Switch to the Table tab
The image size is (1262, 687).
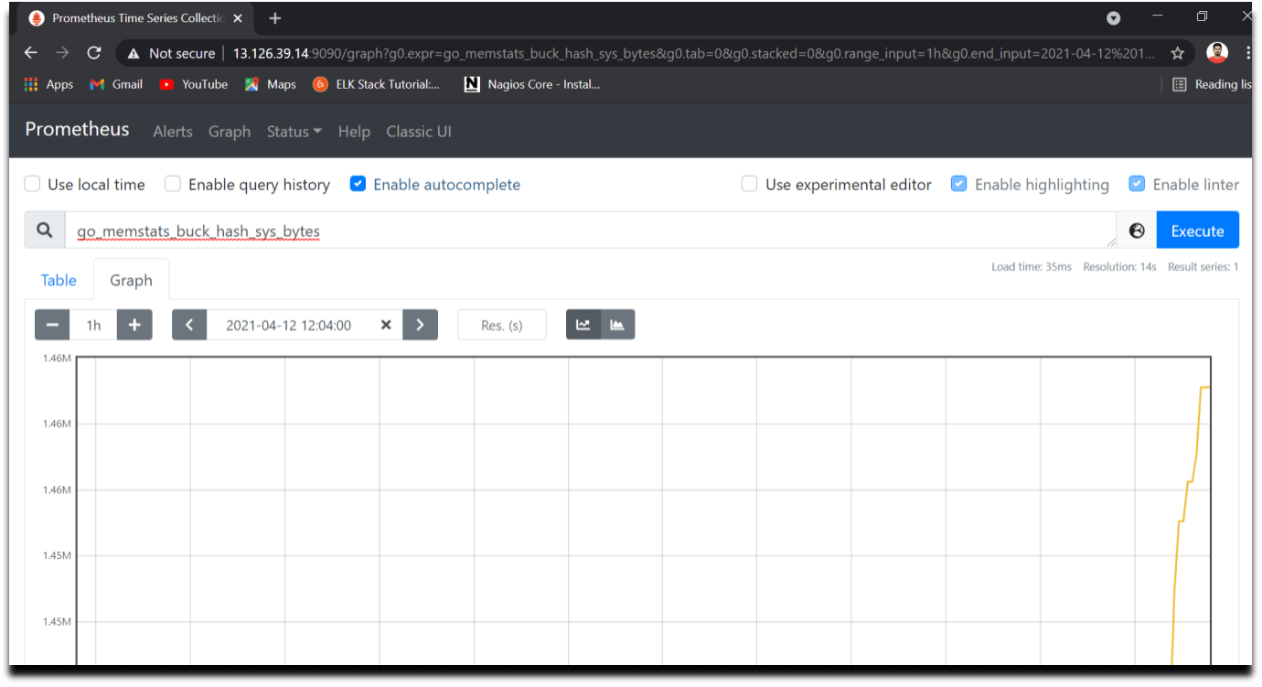pyautogui.click(x=58, y=280)
